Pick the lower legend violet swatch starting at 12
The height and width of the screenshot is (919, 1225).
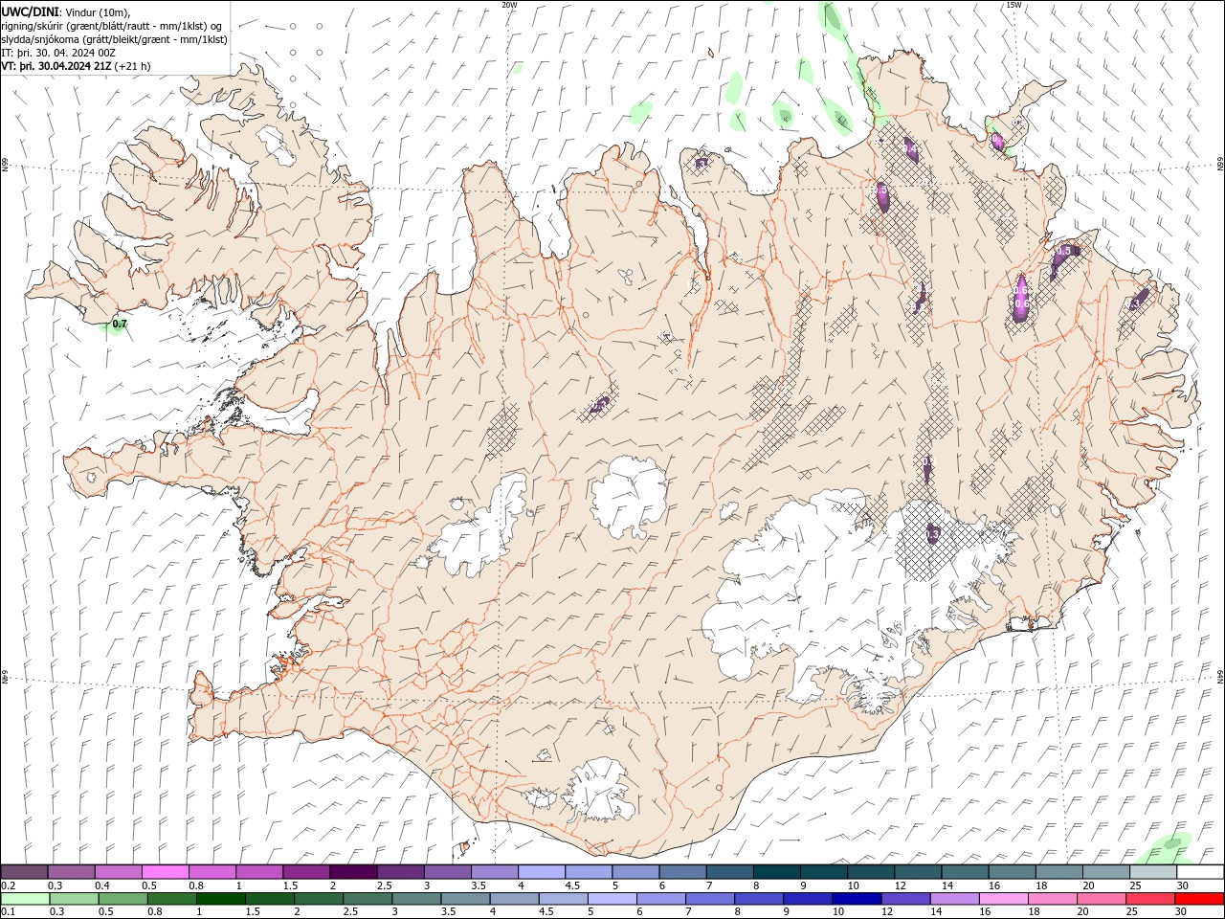point(905,898)
